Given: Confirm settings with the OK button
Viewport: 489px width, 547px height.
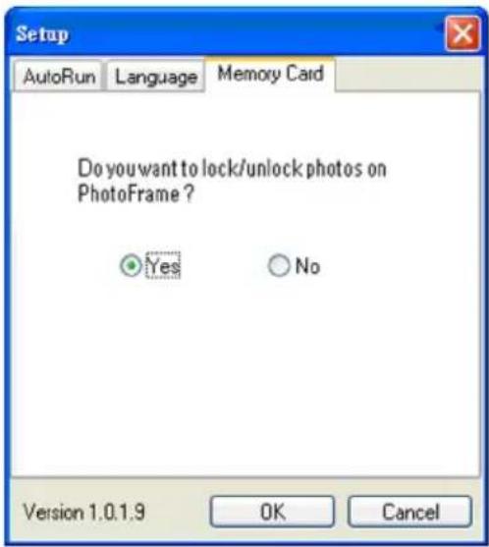Looking at the screenshot, I should [x=272, y=512].
